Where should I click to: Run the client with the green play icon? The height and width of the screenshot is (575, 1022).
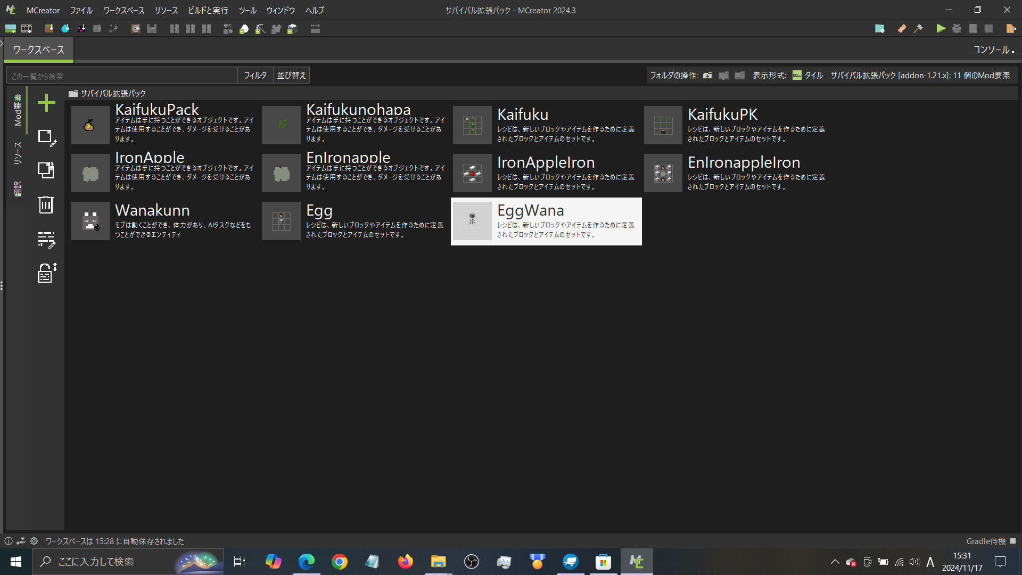tap(941, 29)
